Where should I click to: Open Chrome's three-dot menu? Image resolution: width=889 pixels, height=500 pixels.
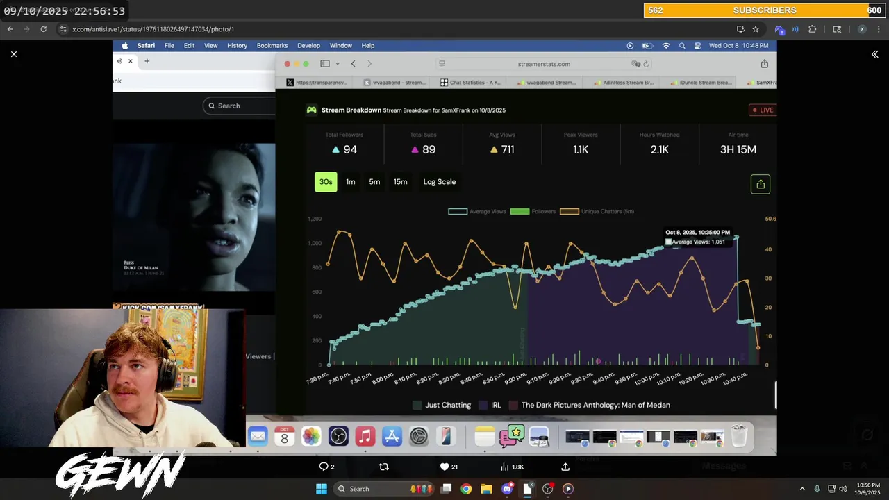coord(879,29)
